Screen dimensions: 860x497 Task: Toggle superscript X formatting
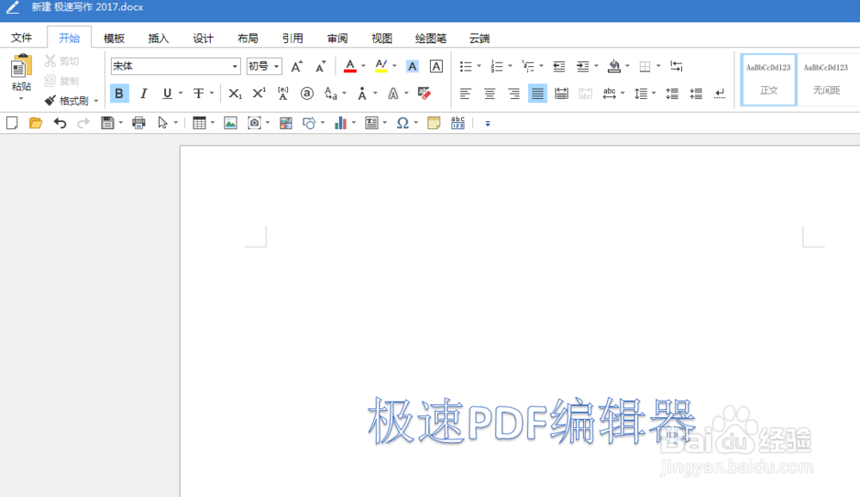coord(259,93)
